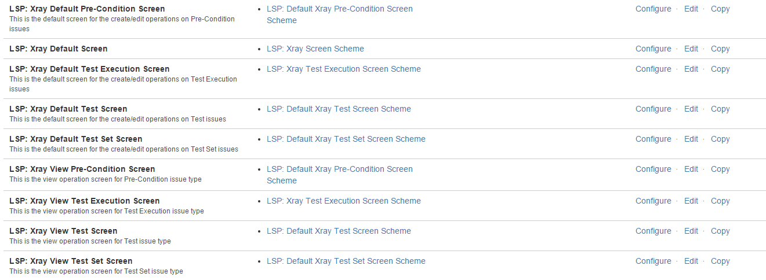766x280 pixels.
Task: Edit the Xray Default Screen row
Action: tap(691, 49)
